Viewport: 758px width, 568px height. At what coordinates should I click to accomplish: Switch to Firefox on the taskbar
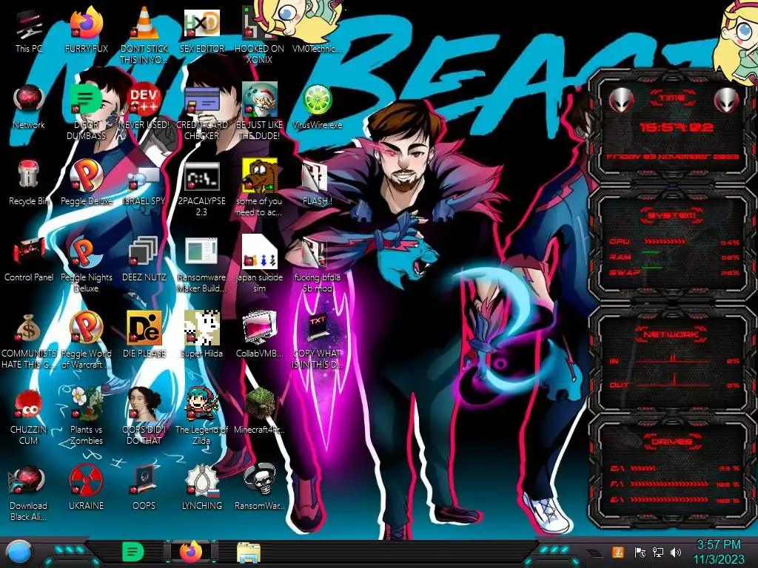[192, 552]
